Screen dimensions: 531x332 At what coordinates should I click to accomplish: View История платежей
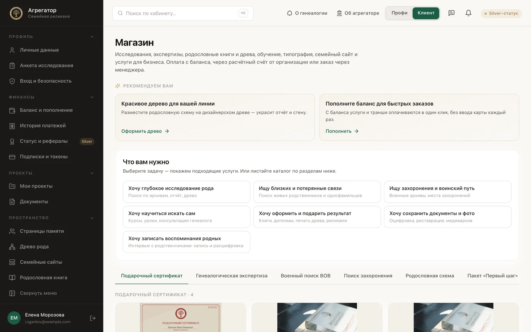click(x=52, y=126)
